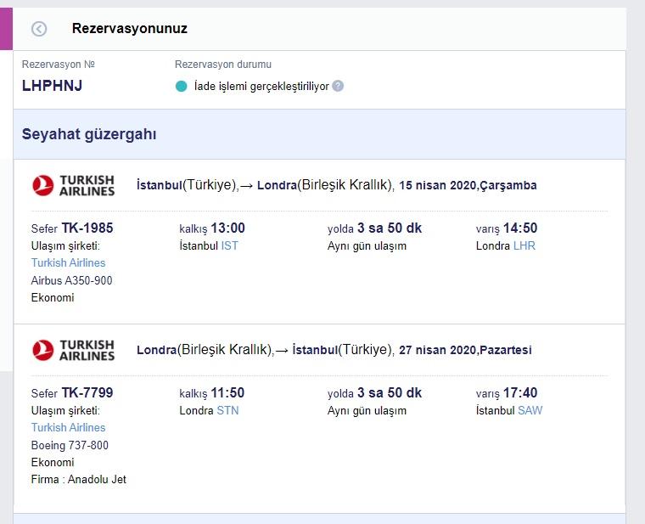Screen dimensions: 645x524
Task: Click the SAW airport code link
Action: pyautogui.click(x=530, y=410)
